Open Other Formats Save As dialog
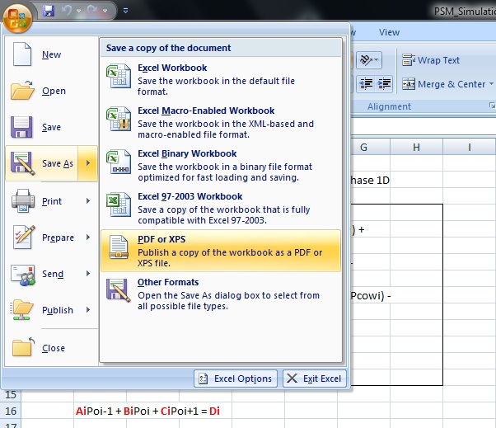Screen dimensions: 496x428 221,294
